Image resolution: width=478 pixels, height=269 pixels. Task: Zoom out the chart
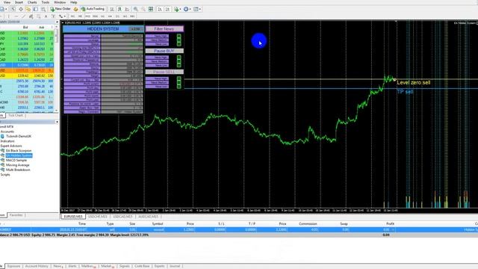pyautogui.click(x=143, y=9)
